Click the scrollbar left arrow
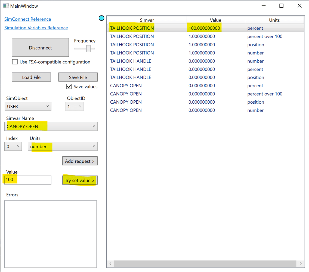This screenshot has width=309, height=272. [x=110, y=264]
